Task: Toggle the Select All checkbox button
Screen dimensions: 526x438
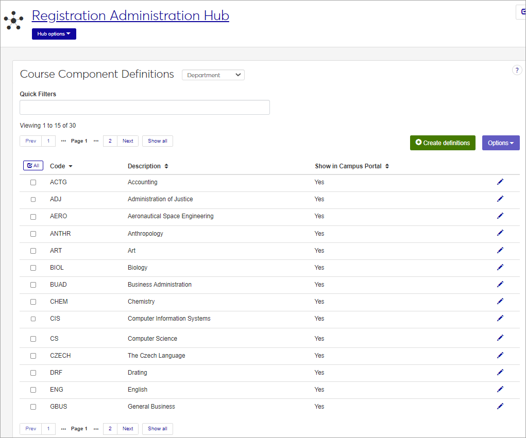Action: coord(33,166)
